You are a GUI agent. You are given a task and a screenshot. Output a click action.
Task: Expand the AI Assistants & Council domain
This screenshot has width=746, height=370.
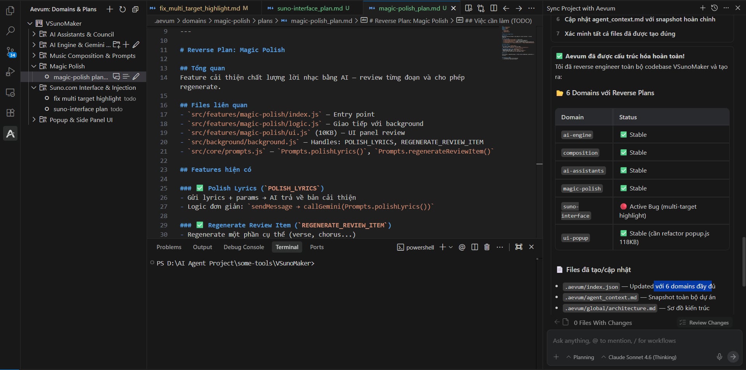[34, 34]
